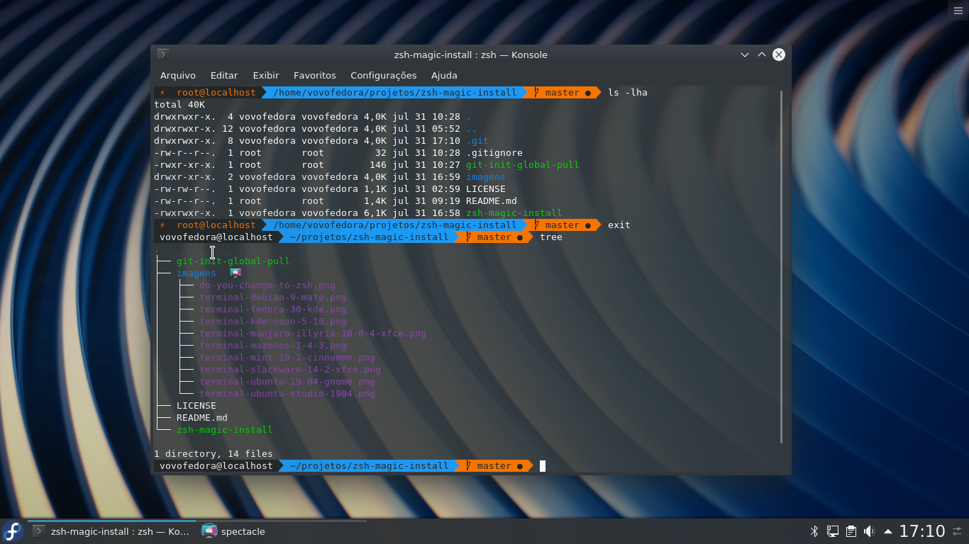Click the 17:10 digital clock
This screenshot has width=969, height=544.
tap(922, 531)
